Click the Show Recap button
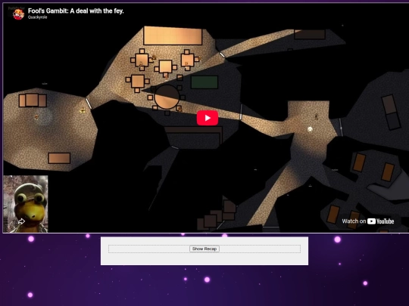The width and height of the screenshot is (409, 306). (204, 249)
